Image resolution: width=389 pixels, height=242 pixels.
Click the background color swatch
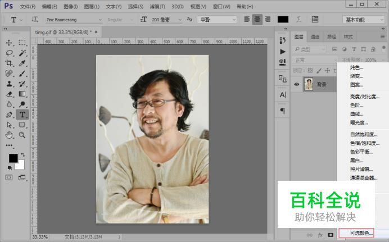click(x=21, y=166)
